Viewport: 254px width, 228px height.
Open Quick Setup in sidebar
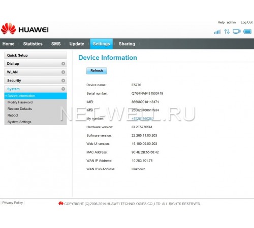point(36,55)
